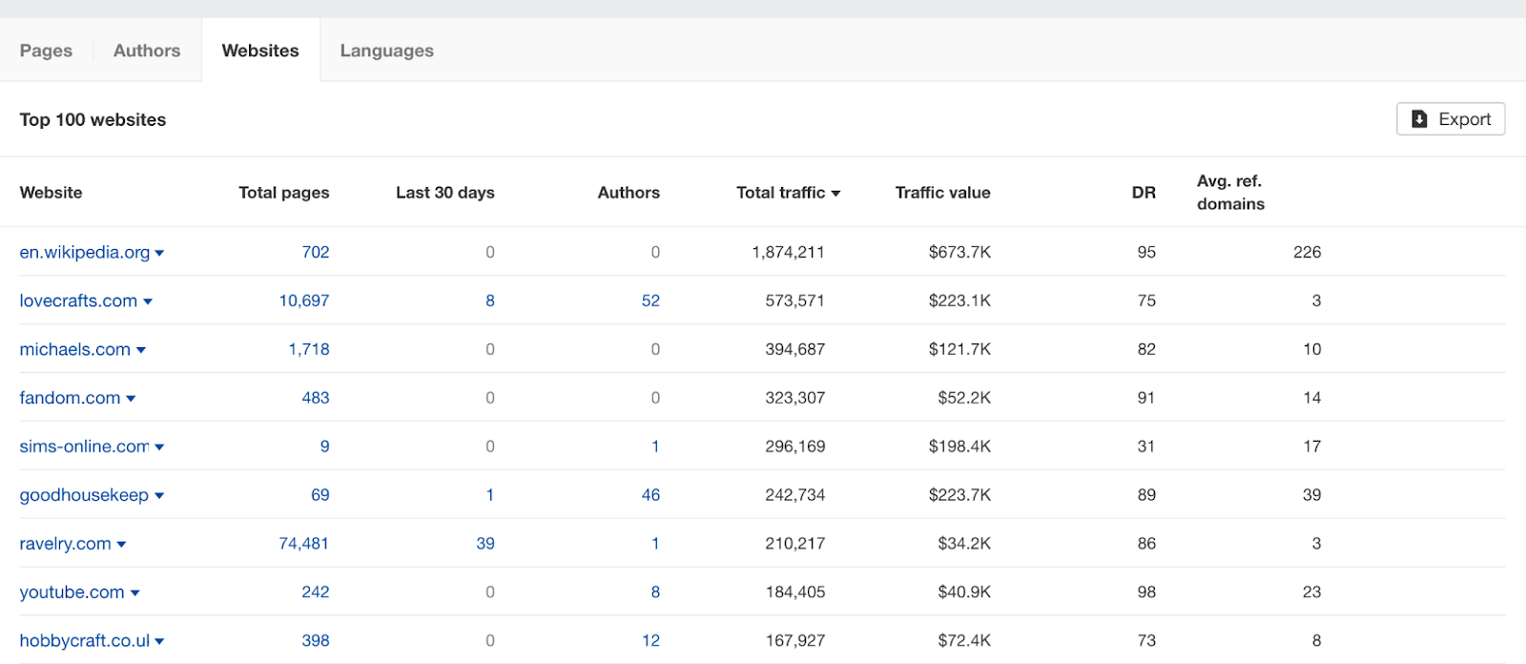Select the 1,874,211 total traffic value
1526x664 pixels.
(789, 252)
